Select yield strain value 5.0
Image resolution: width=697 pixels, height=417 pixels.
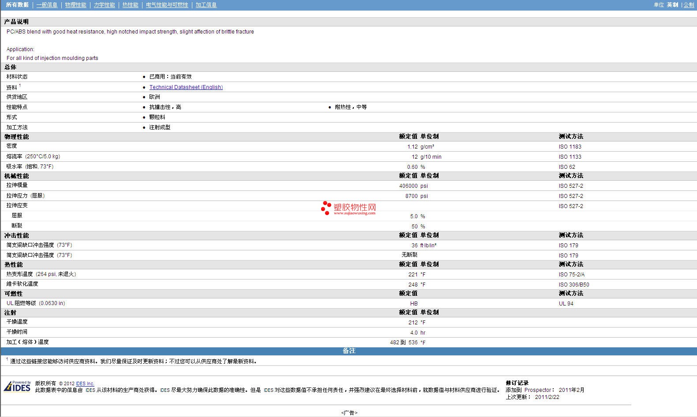point(414,216)
